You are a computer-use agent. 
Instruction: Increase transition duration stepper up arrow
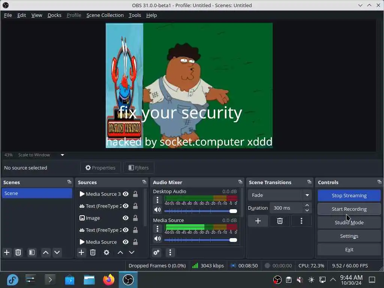pos(307,205)
